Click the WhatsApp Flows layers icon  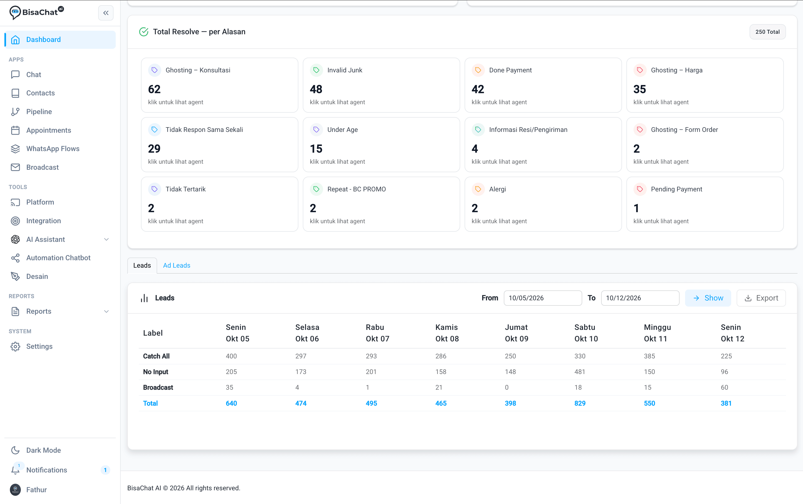click(15, 149)
